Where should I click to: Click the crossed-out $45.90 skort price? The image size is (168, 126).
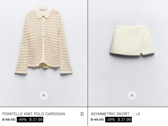(x=97, y=120)
